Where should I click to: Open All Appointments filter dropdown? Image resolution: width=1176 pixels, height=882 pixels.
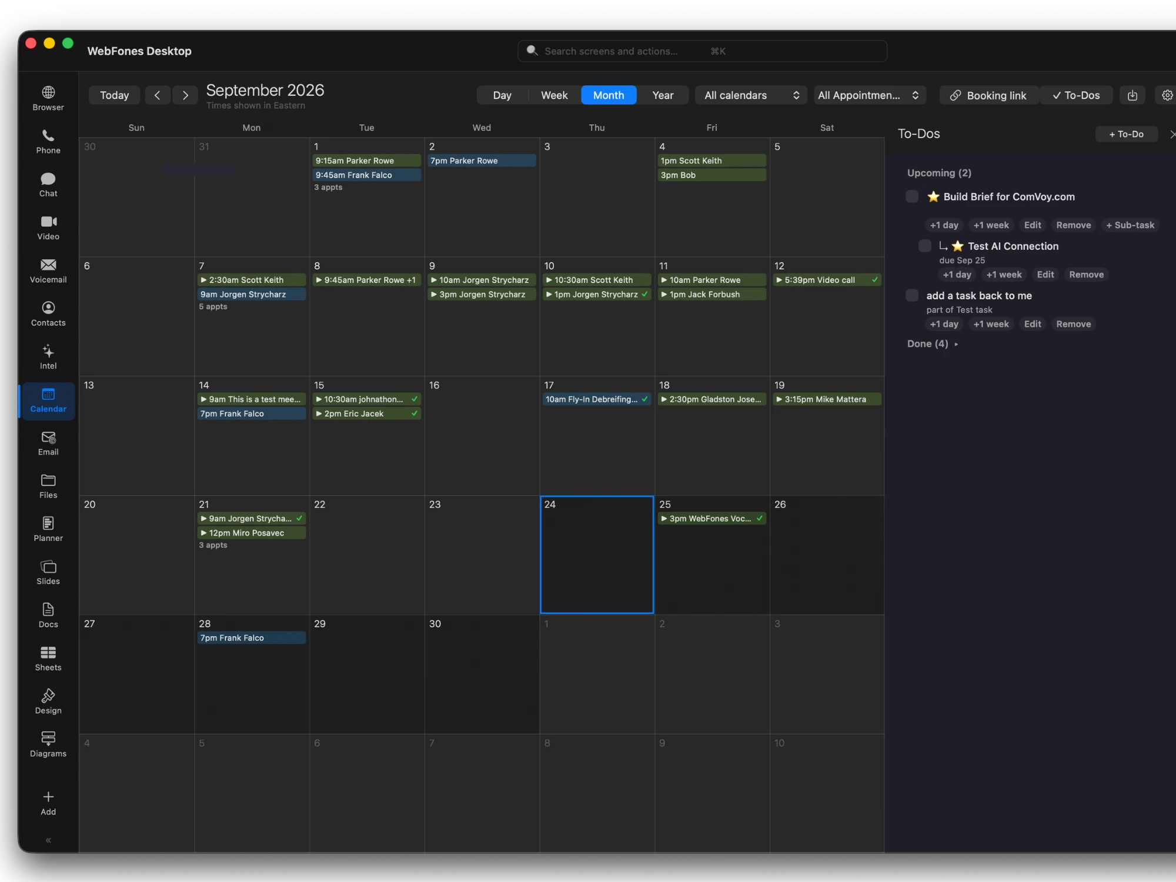coord(870,95)
